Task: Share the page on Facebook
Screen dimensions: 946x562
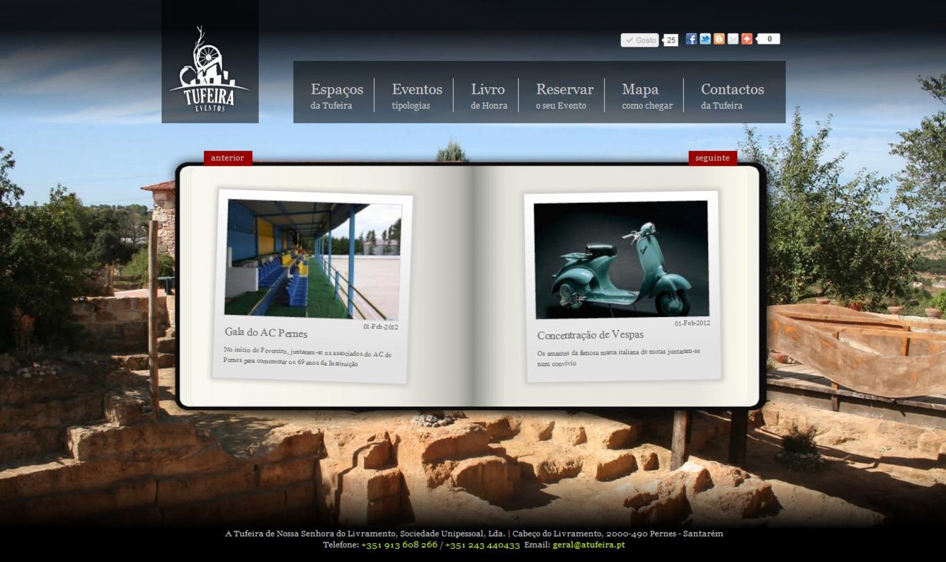Action: click(691, 39)
